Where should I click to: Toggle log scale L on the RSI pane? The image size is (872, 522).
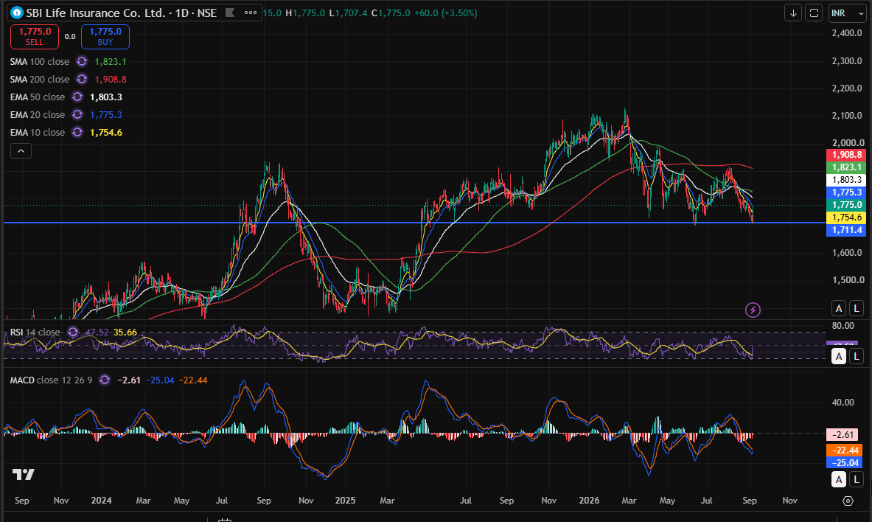[857, 356]
